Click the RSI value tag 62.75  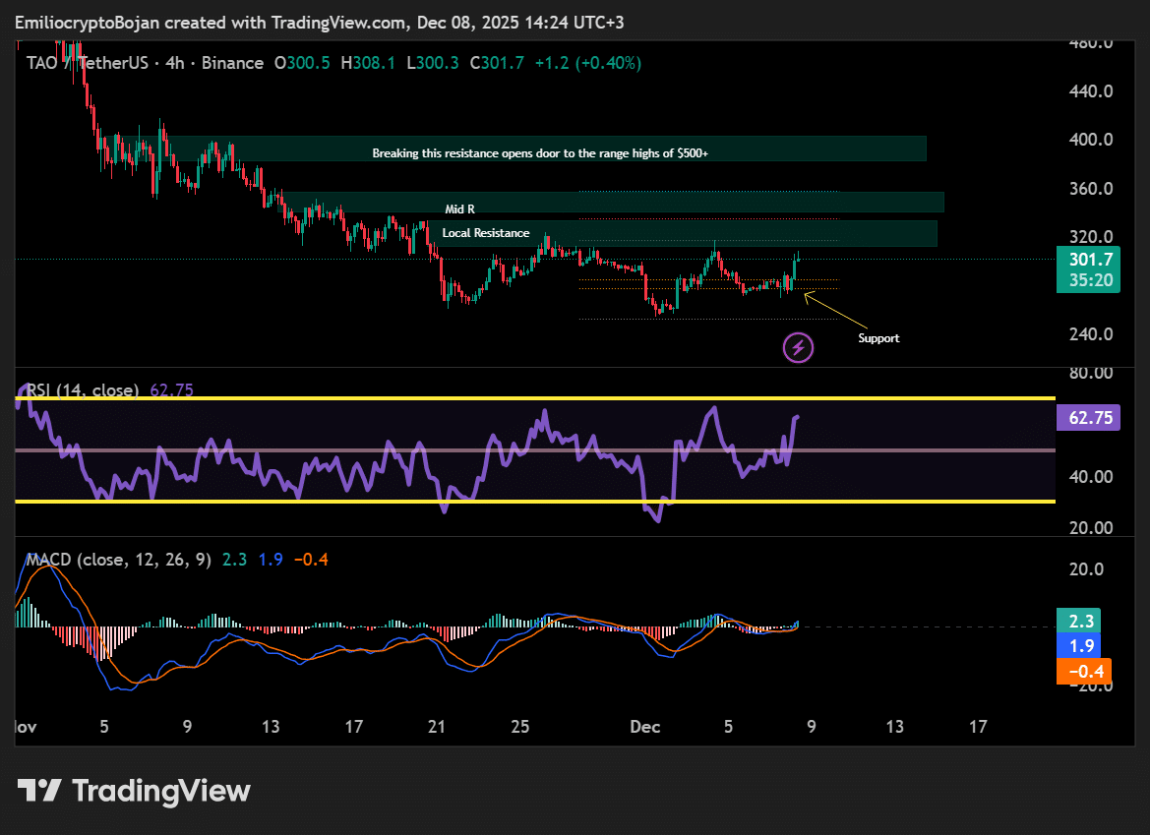pos(1089,418)
